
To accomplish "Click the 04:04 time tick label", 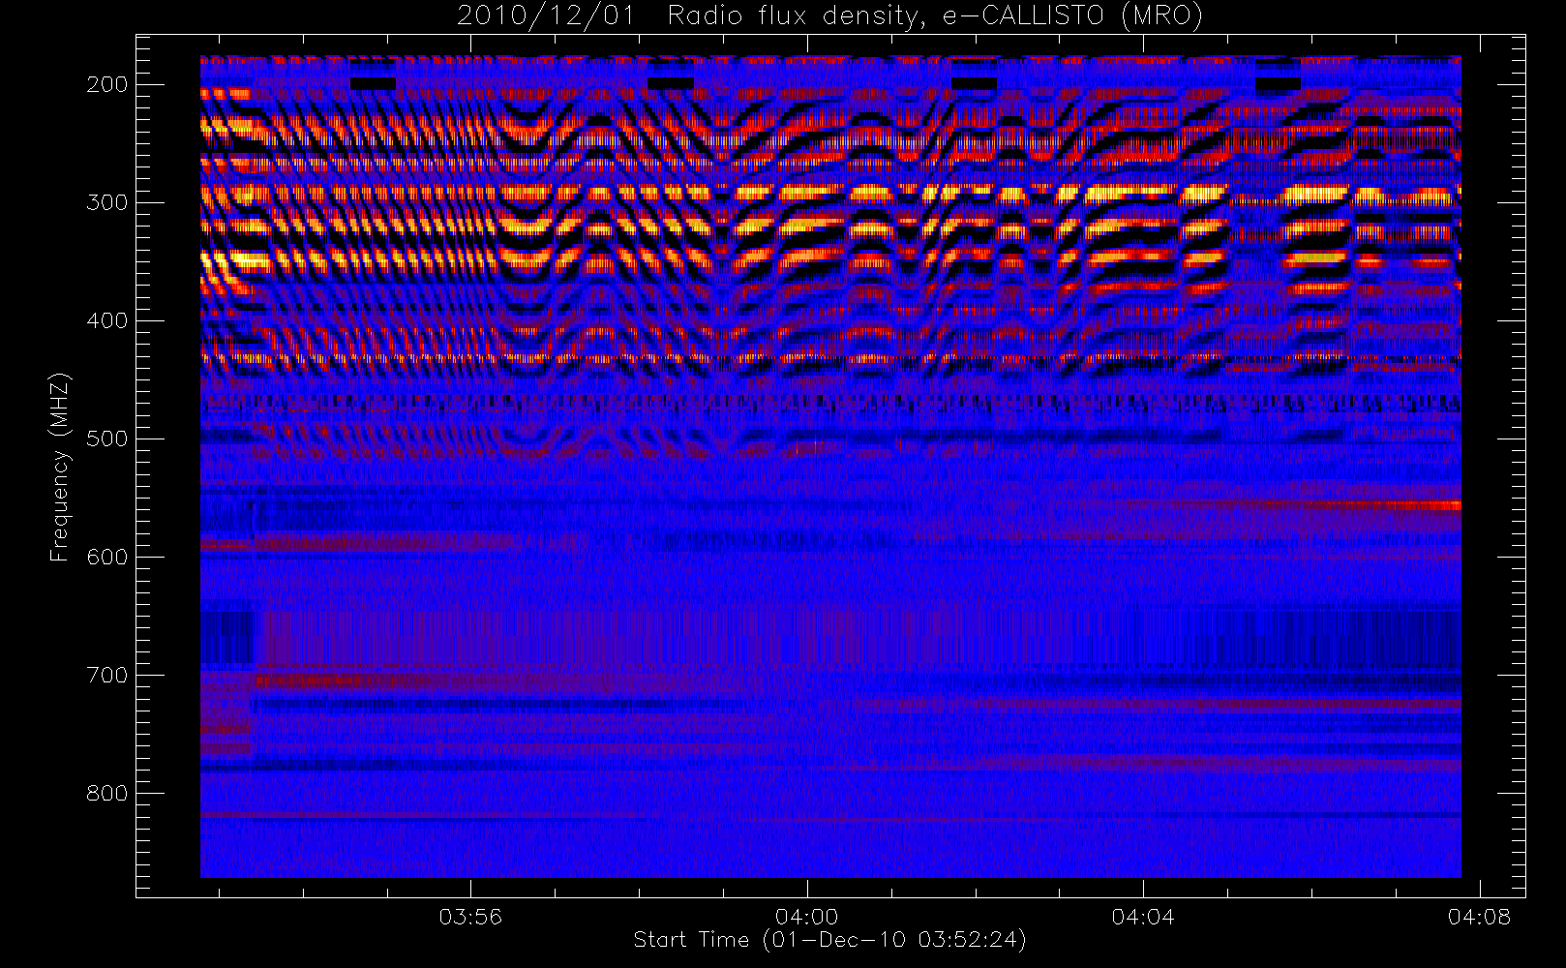I will point(1143,916).
